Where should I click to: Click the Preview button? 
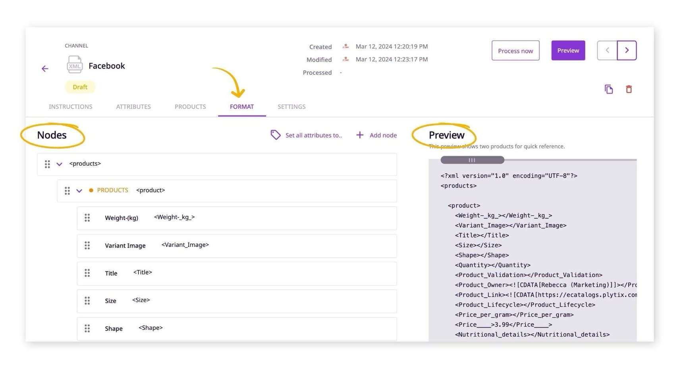(568, 50)
